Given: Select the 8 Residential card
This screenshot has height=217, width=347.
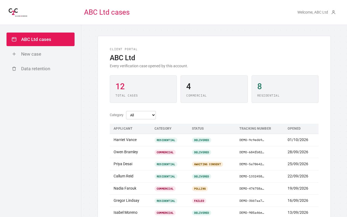Looking at the screenshot, I should click(285, 89).
